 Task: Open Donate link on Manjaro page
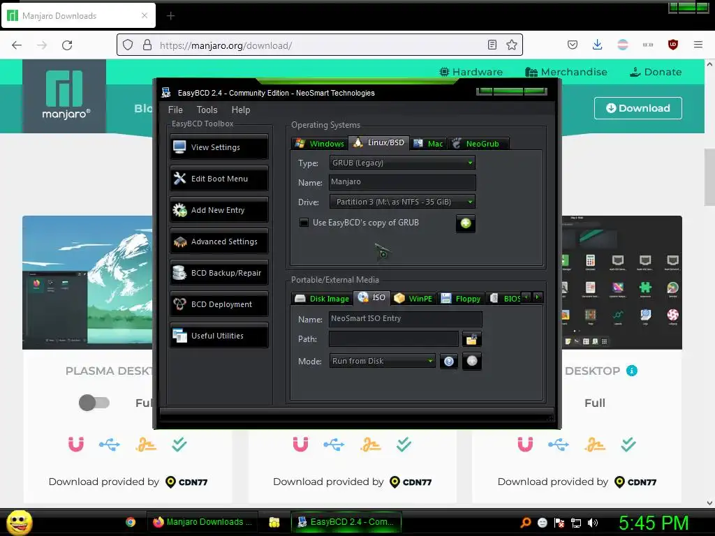tap(655, 72)
